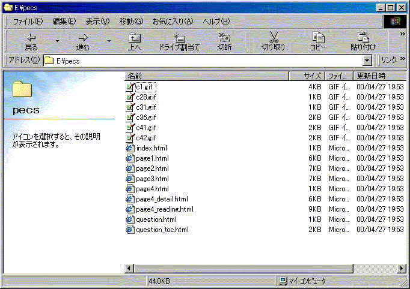410x289 pixels.
Task: Click the Map Drive (ドライブ割当て) icon
Action: [x=180, y=38]
